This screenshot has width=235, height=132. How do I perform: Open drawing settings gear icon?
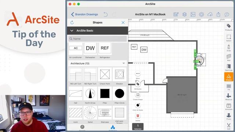click(x=202, y=14)
